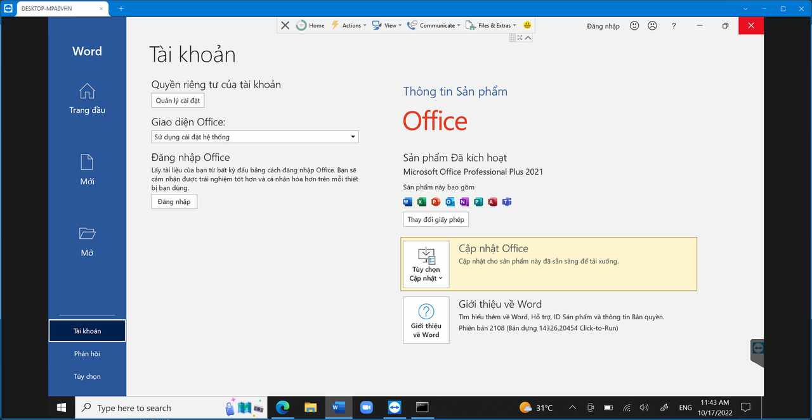Click the battery tray icon

(608, 407)
